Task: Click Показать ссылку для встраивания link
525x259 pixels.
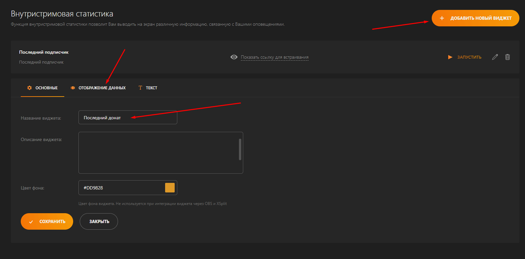Action: (275, 57)
